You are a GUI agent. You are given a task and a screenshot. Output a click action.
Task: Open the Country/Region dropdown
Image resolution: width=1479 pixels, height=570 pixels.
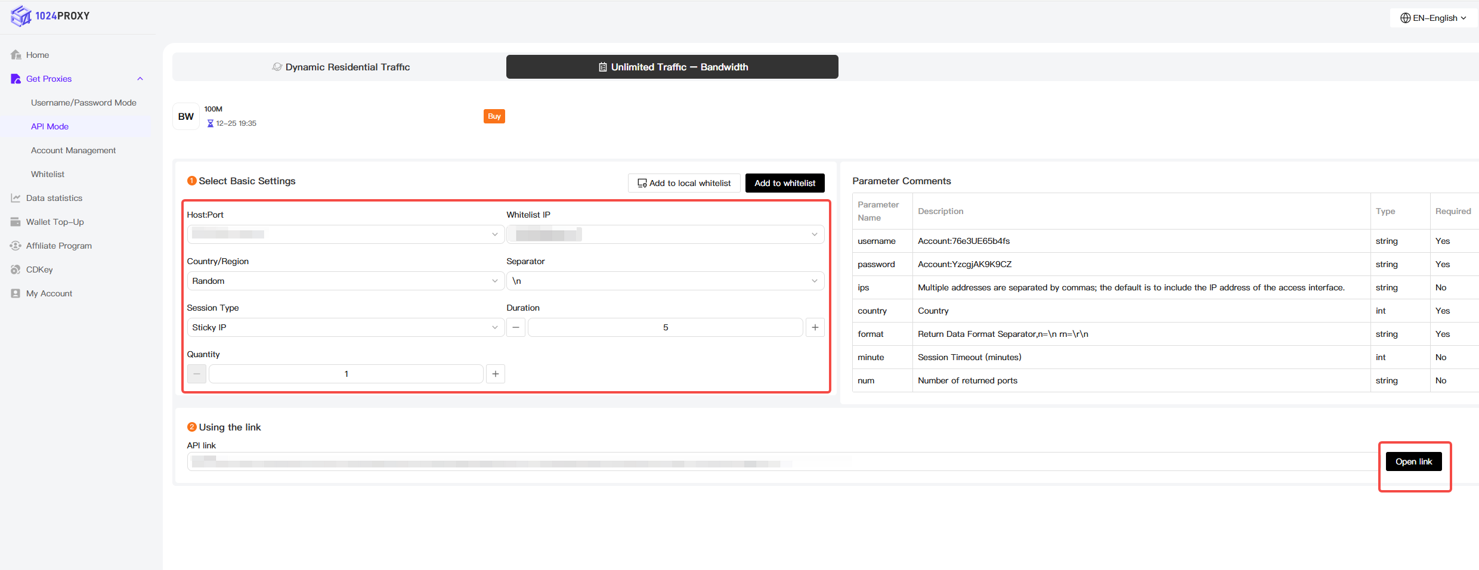[345, 281]
